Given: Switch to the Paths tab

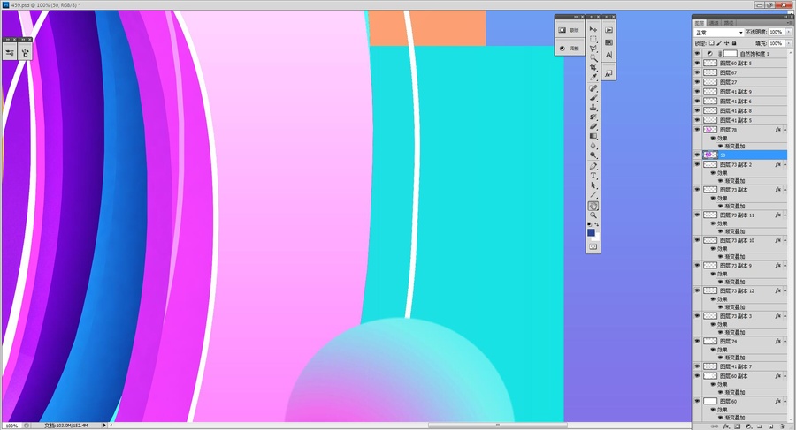Looking at the screenshot, I should coord(729,23).
